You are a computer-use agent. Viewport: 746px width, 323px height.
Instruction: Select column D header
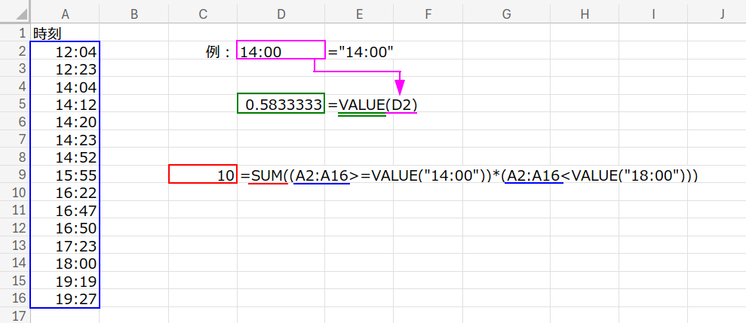(281, 14)
